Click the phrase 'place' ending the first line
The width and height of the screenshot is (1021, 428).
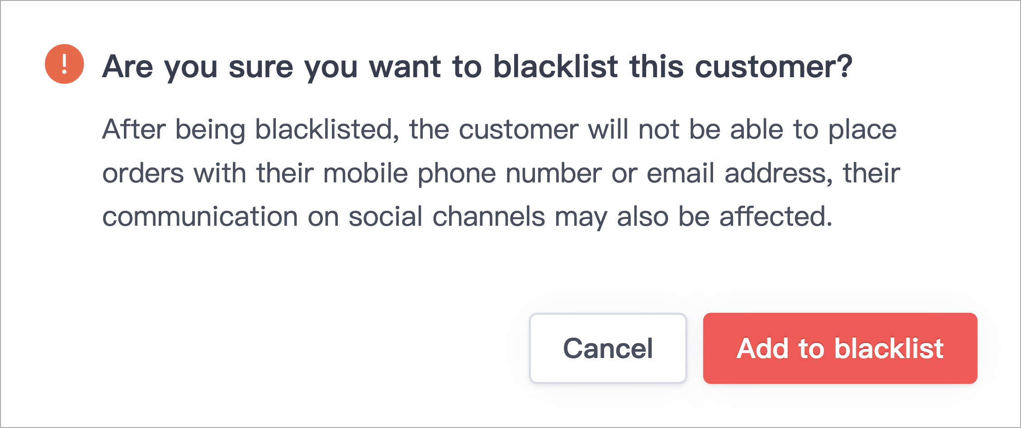tap(862, 130)
